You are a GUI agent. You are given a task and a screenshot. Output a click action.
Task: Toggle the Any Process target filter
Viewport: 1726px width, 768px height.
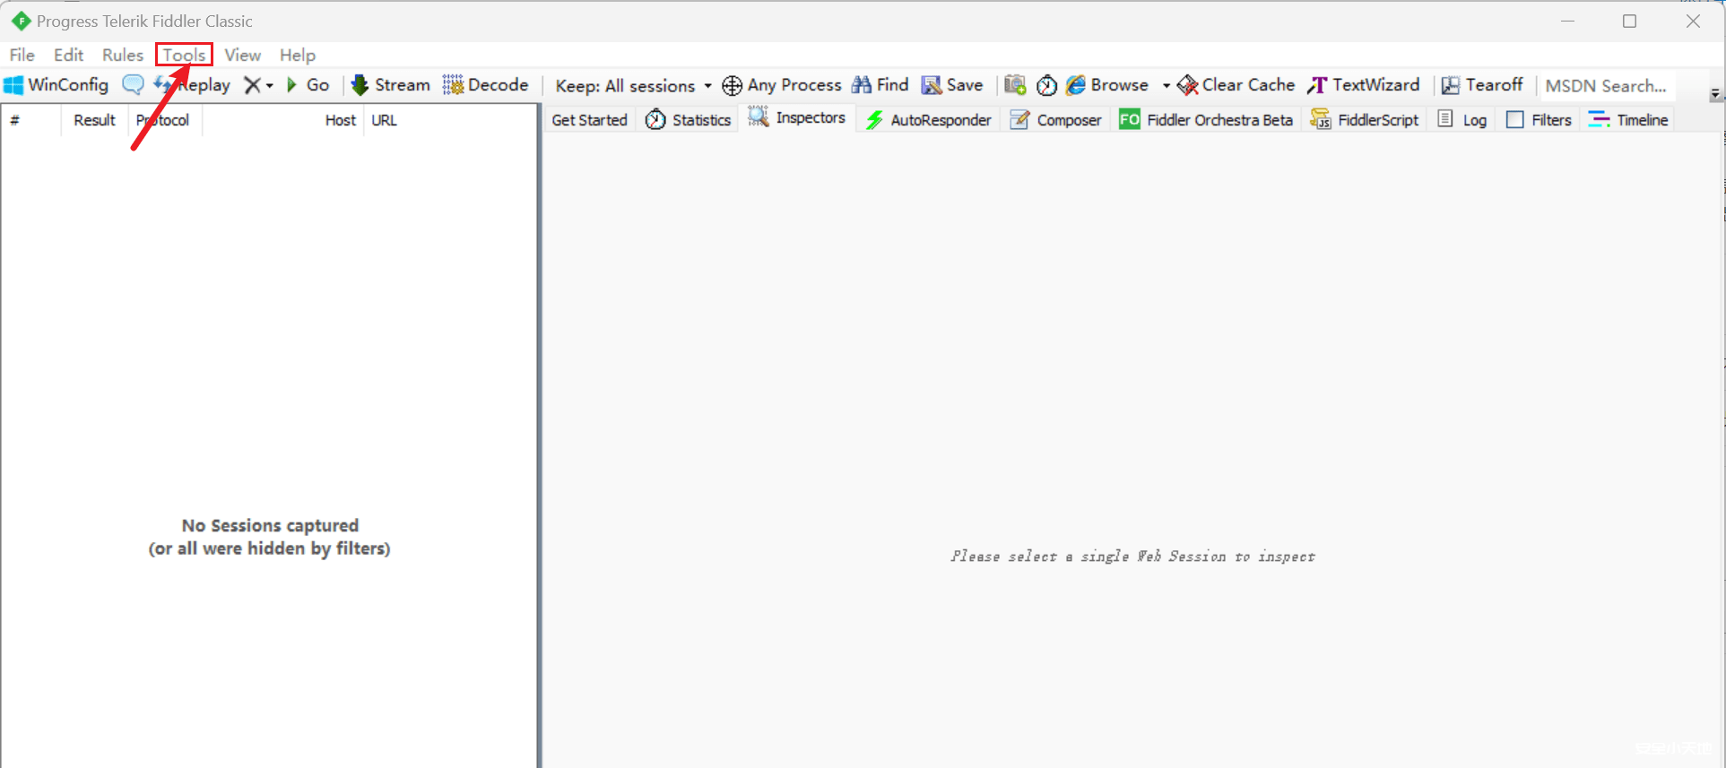coord(781,85)
